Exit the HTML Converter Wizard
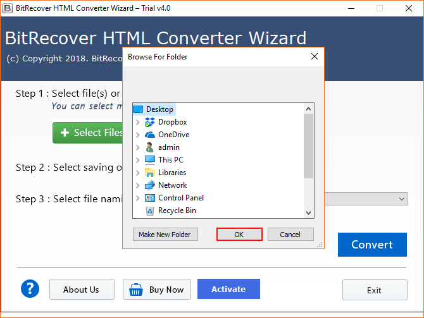 375,290
